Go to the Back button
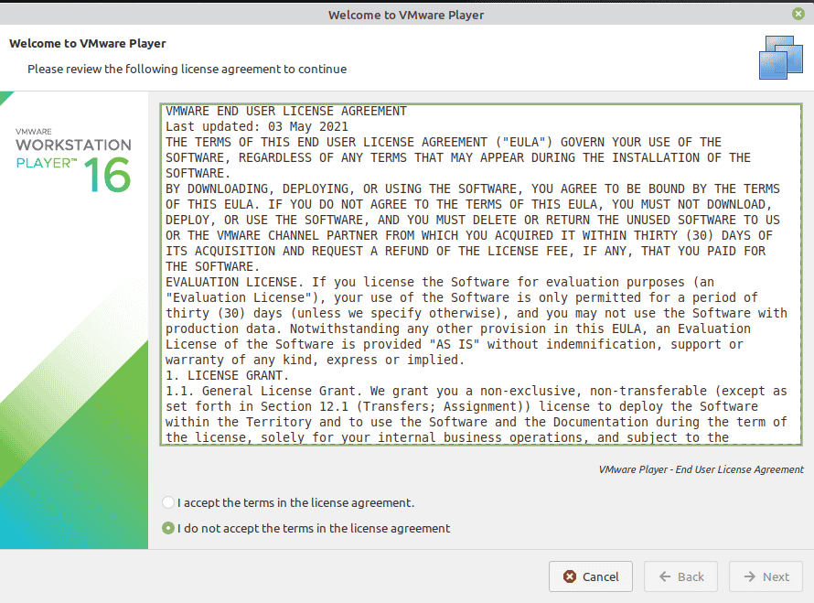 coord(681,576)
